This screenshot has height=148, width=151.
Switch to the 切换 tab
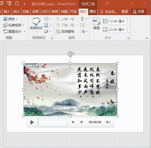[26, 12]
